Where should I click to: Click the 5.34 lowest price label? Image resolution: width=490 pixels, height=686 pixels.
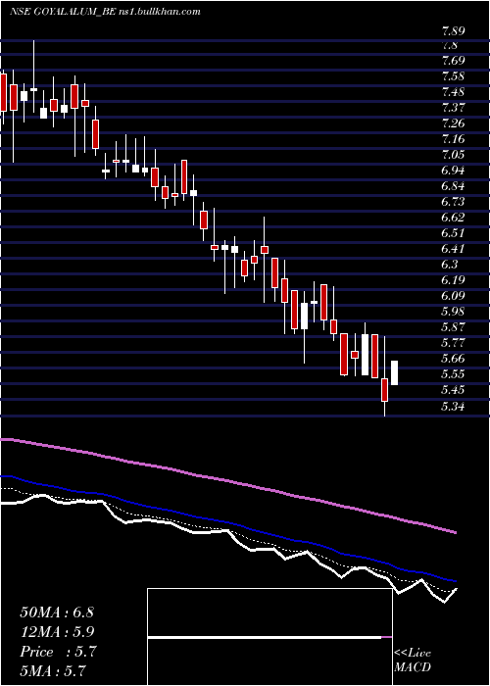coord(453,407)
